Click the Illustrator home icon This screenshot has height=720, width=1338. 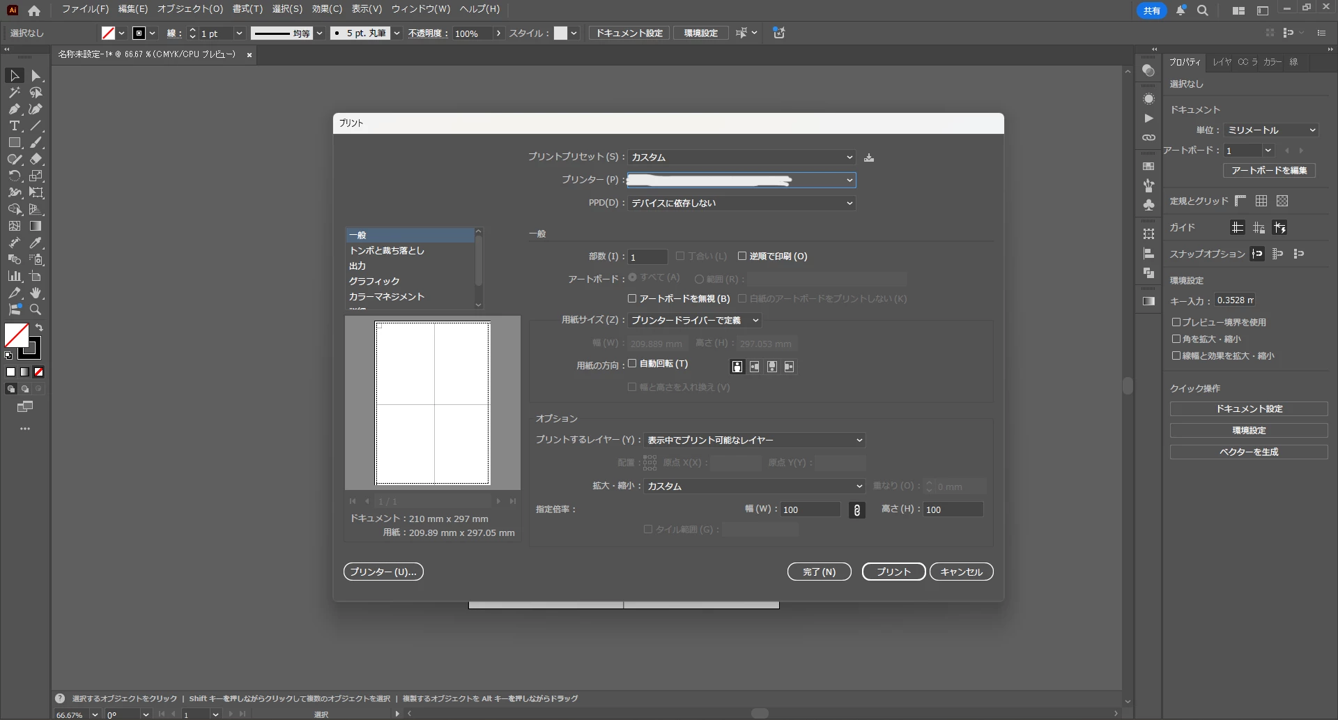point(34,10)
